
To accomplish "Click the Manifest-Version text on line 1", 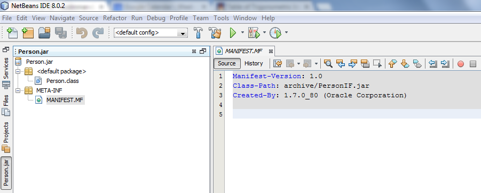I will click(x=266, y=76).
